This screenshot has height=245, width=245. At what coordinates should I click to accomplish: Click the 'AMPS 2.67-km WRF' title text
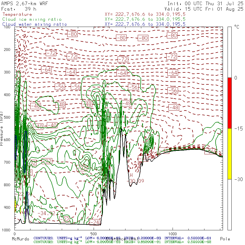[24, 4]
